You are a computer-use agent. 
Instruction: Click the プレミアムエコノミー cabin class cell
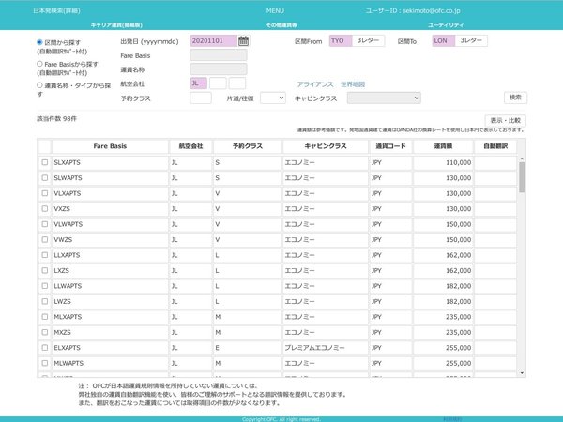coord(326,348)
